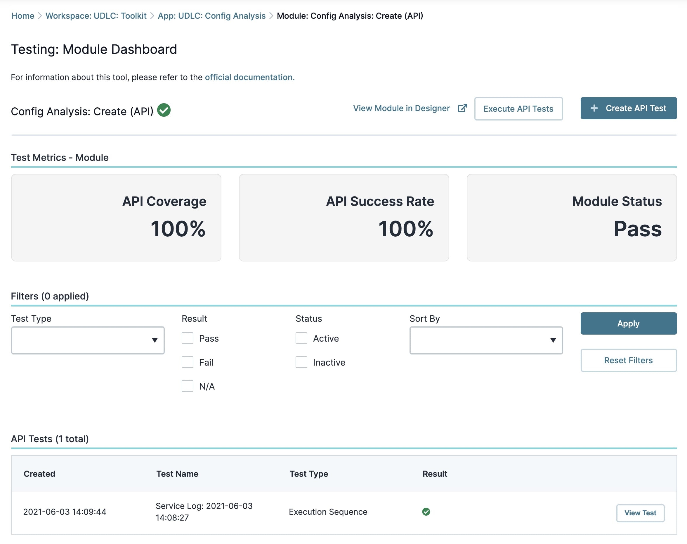The width and height of the screenshot is (687, 544).
Task: Click the Created column header
Action: pos(39,474)
